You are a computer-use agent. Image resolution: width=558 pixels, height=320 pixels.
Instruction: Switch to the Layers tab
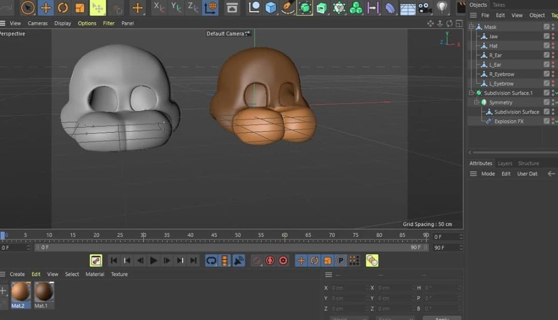(x=505, y=164)
